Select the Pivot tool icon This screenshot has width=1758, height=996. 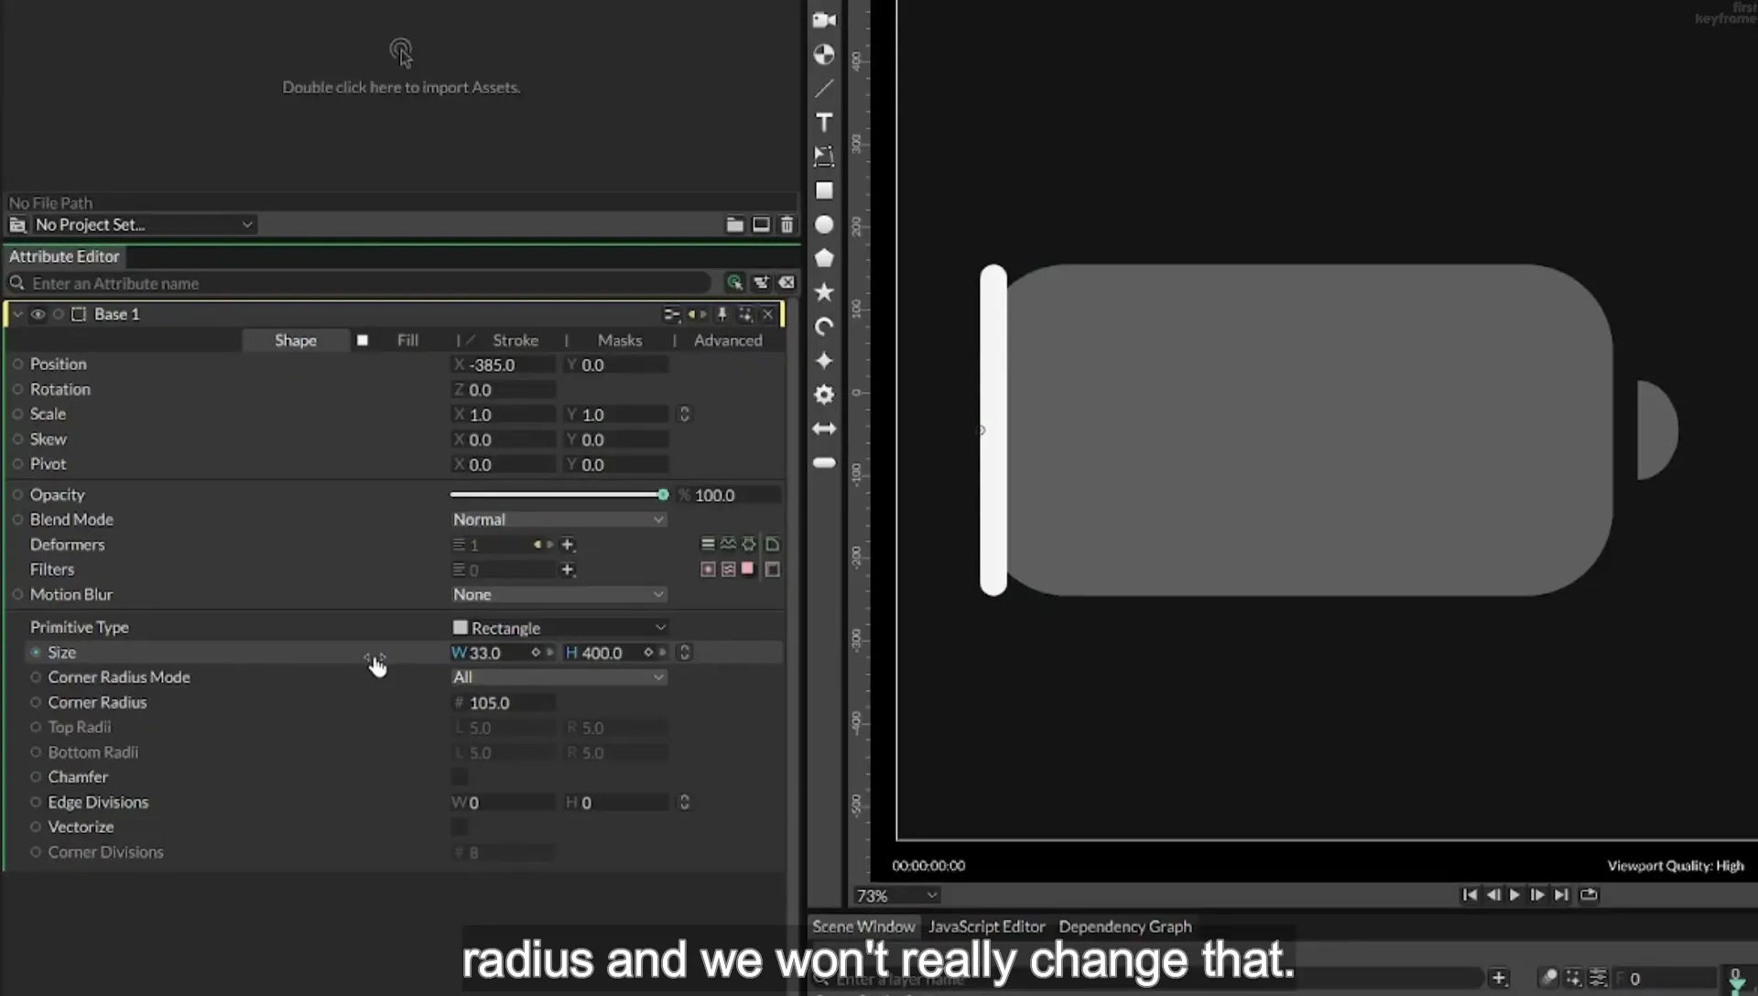pos(824,55)
